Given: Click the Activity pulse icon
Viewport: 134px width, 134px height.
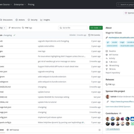Looking at the screenshot, I should (107, 58).
